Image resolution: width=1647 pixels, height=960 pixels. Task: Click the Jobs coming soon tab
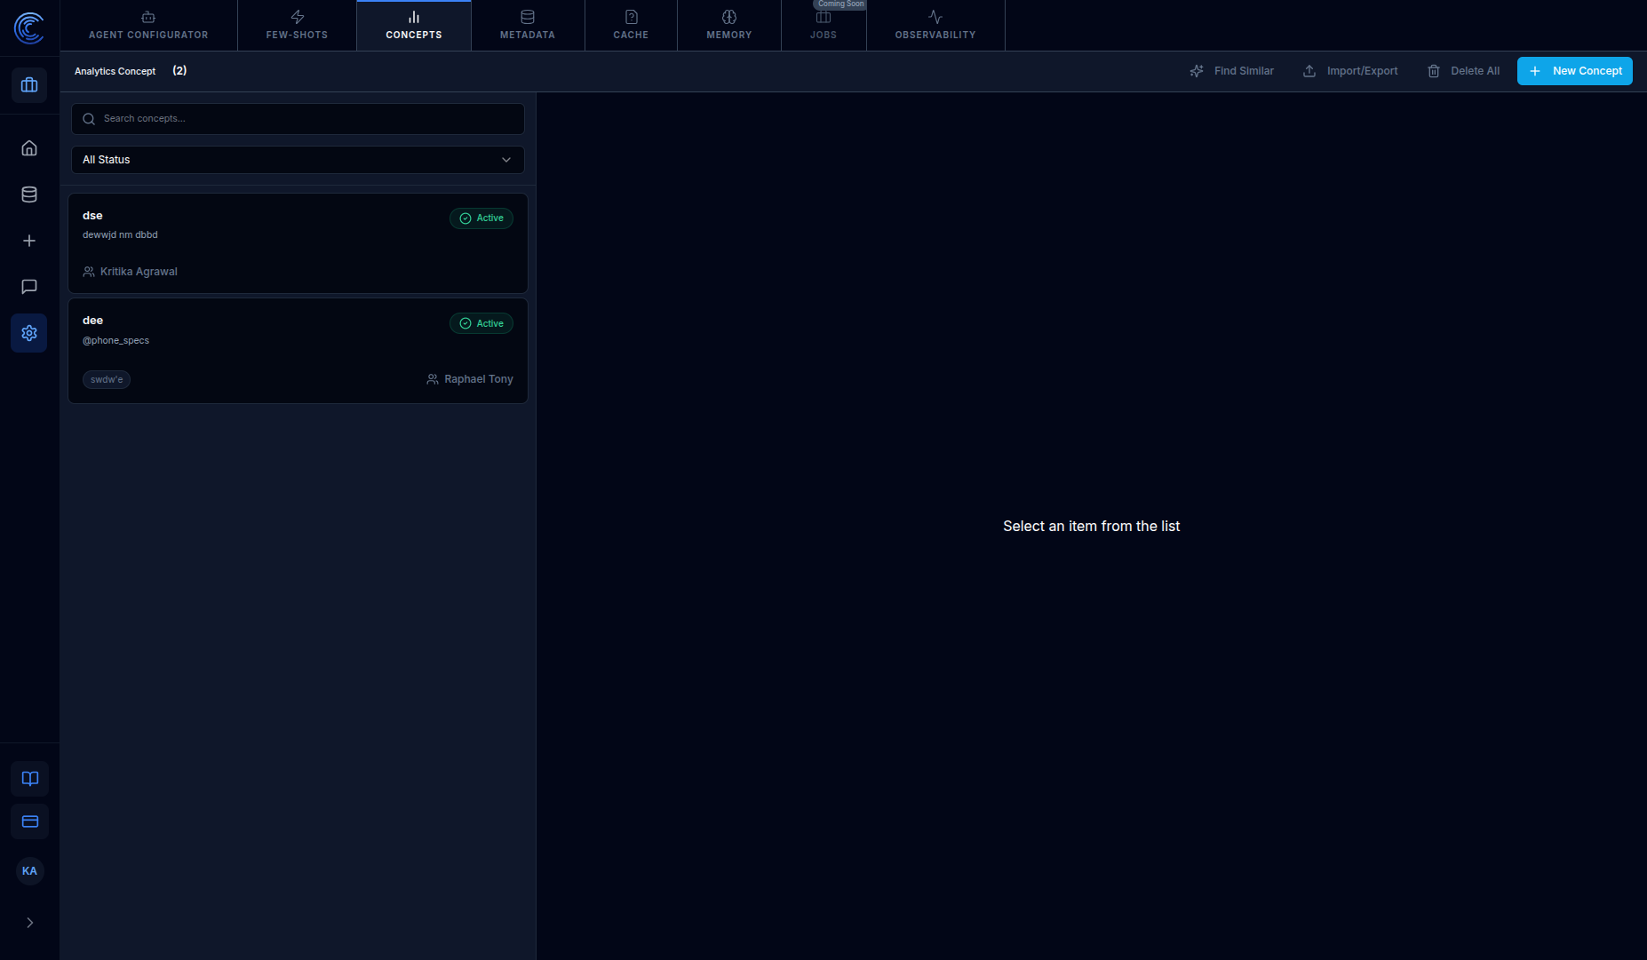pos(823,26)
